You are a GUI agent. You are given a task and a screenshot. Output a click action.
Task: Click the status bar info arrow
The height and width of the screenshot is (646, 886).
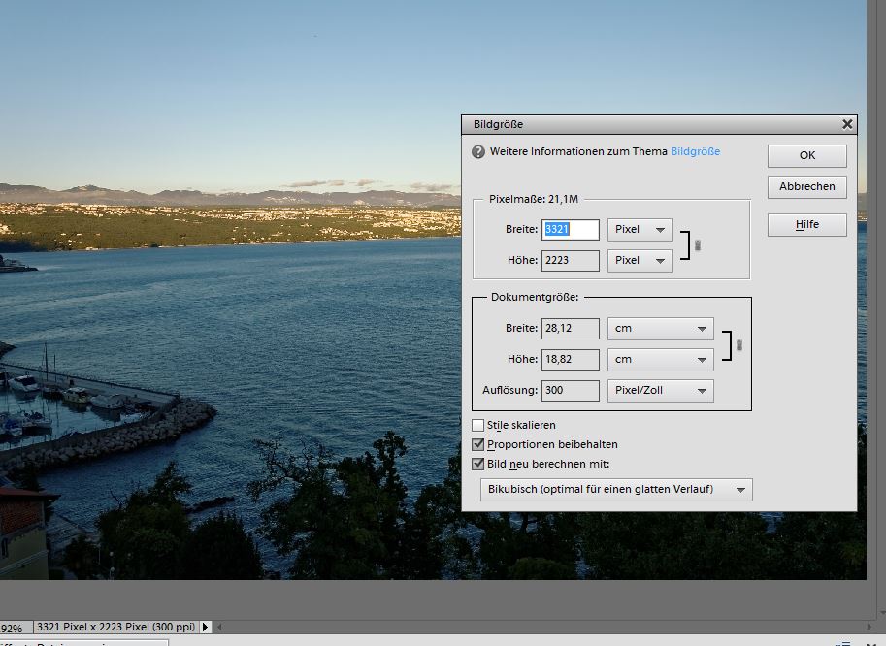[205, 629]
